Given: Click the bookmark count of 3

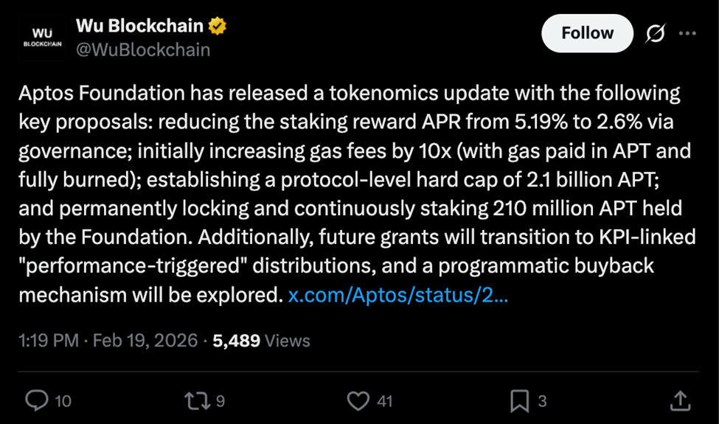Looking at the screenshot, I should (x=542, y=401).
